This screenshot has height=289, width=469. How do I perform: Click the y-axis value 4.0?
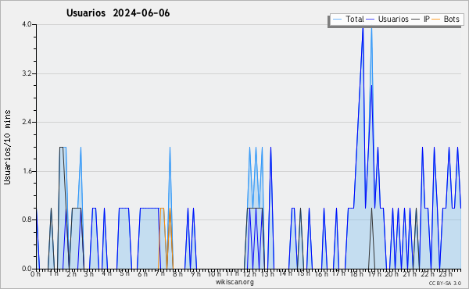[27, 24]
